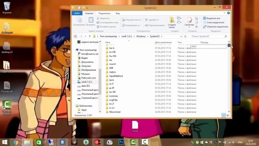Open the blue Help question mark

229,13
